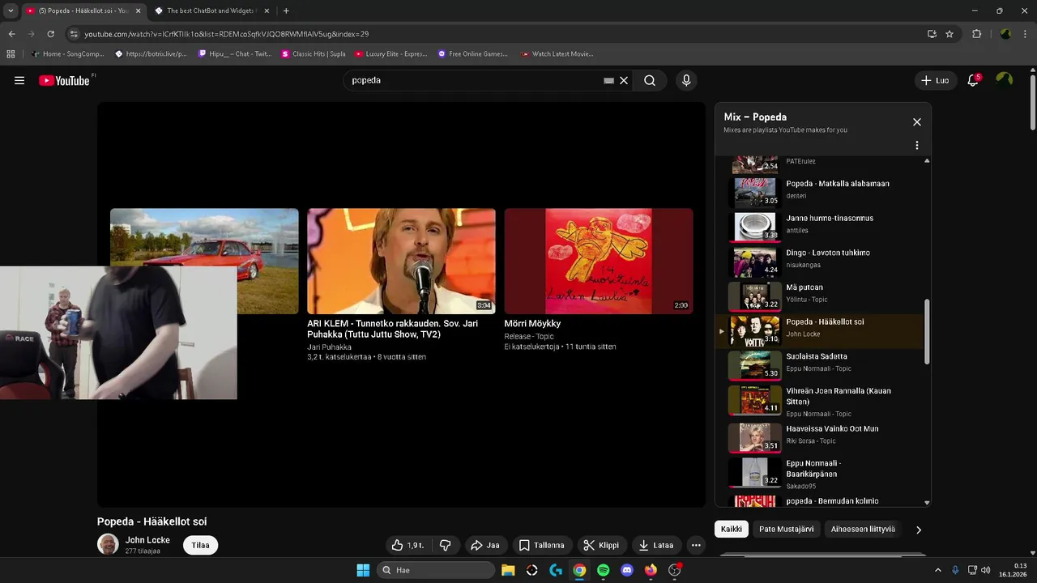This screenshot has height=583, width=1037.
Task: Play Mä putoan by Yölintu from the mix
Action: [x=818, y=296]
